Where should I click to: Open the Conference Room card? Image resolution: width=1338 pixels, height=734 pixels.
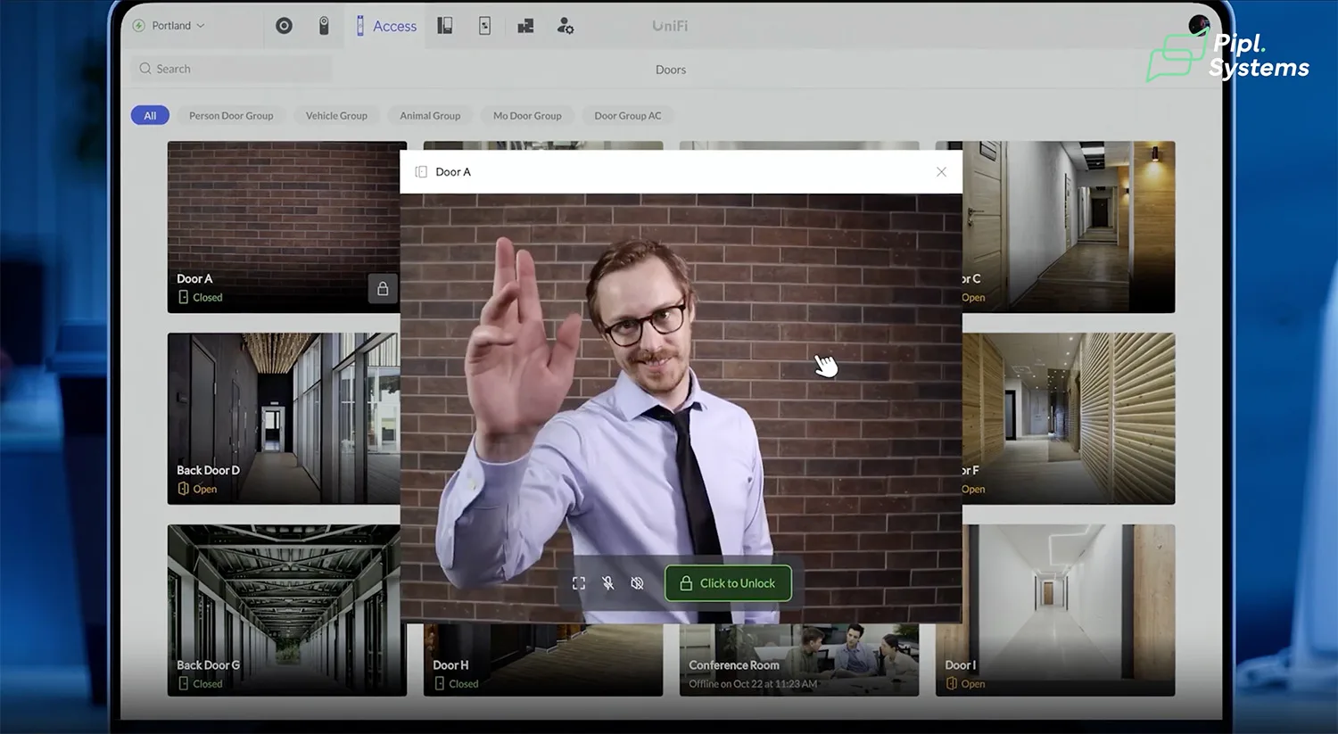click(798, 660)
